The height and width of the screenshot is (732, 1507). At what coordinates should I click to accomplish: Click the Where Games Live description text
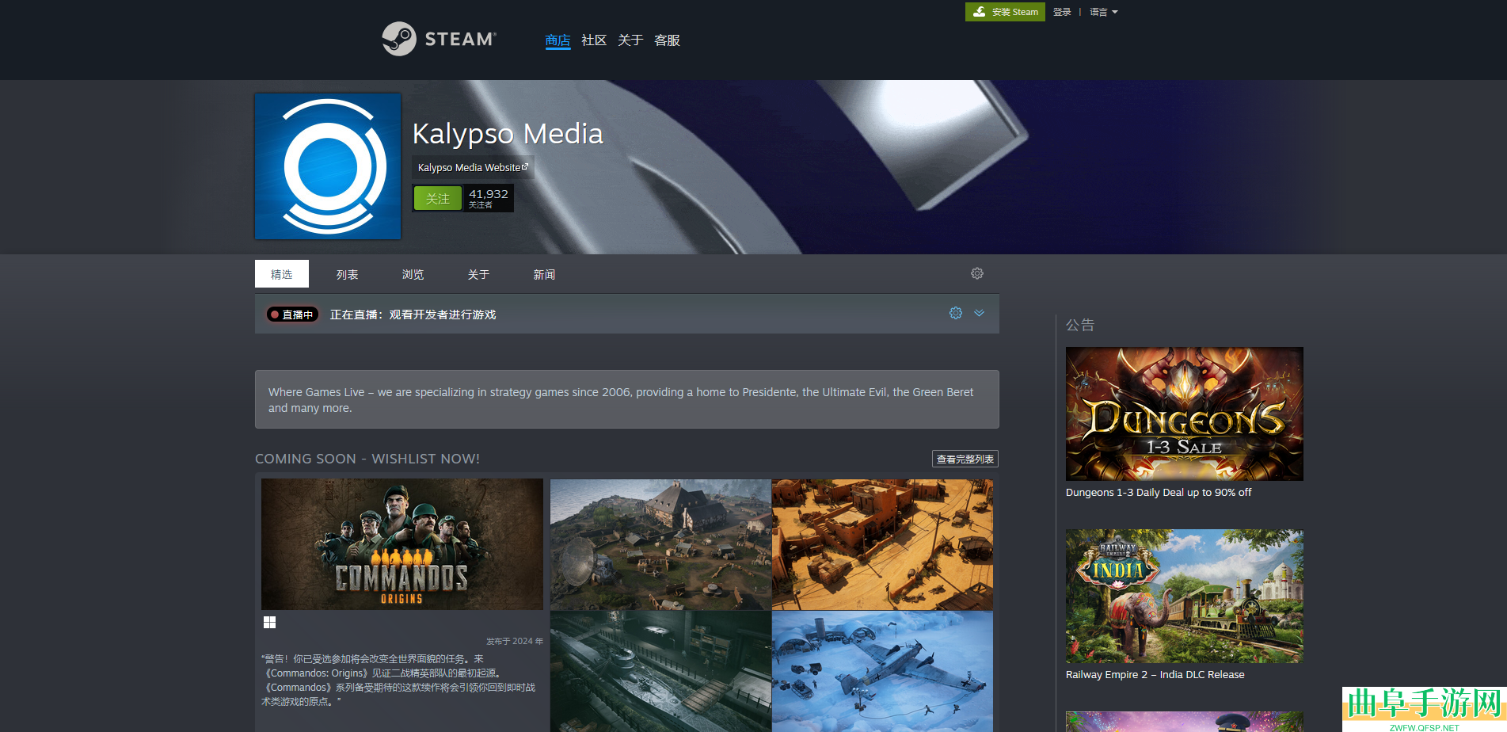pos(621,400)
